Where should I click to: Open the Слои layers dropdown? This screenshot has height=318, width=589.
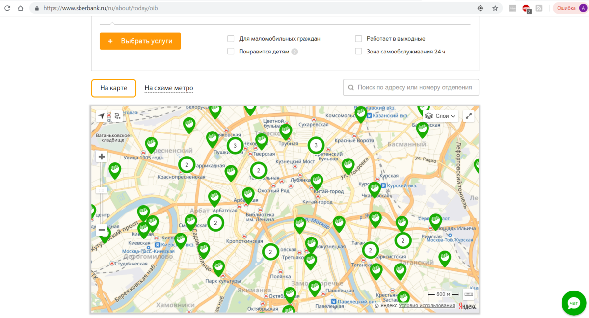441,116
